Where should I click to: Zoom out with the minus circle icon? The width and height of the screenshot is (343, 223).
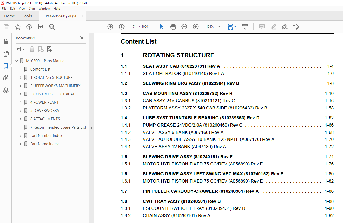184,27
